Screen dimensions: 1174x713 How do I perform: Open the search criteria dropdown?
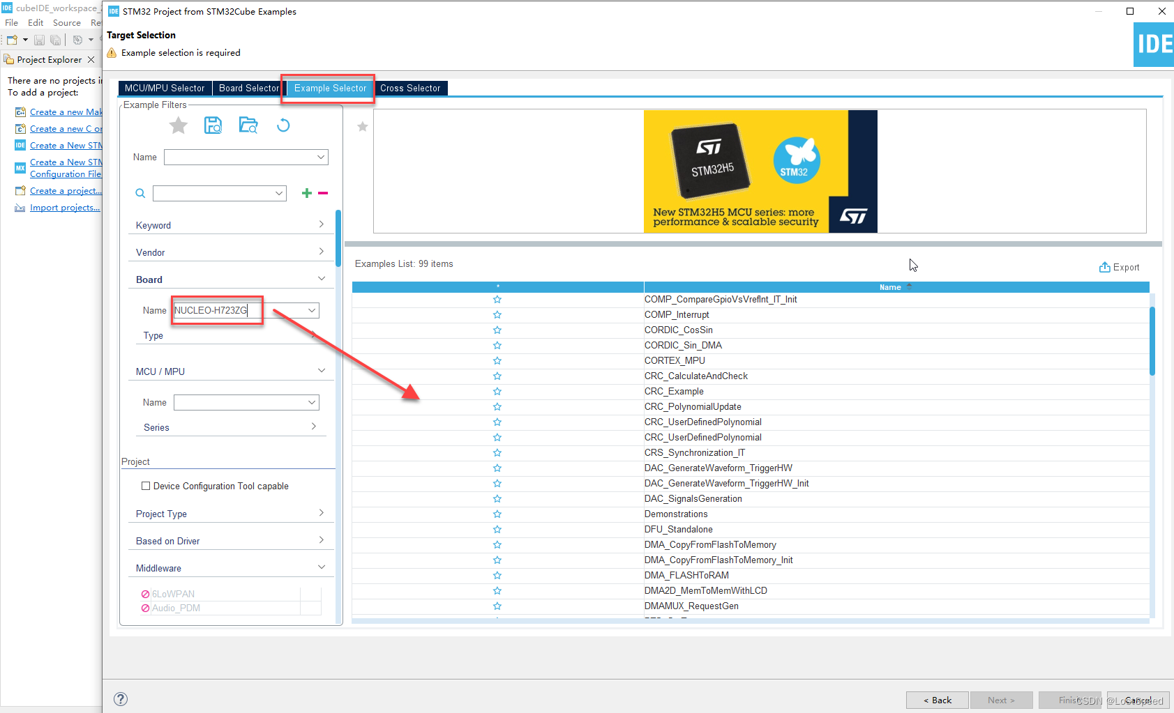coord(279,193)
